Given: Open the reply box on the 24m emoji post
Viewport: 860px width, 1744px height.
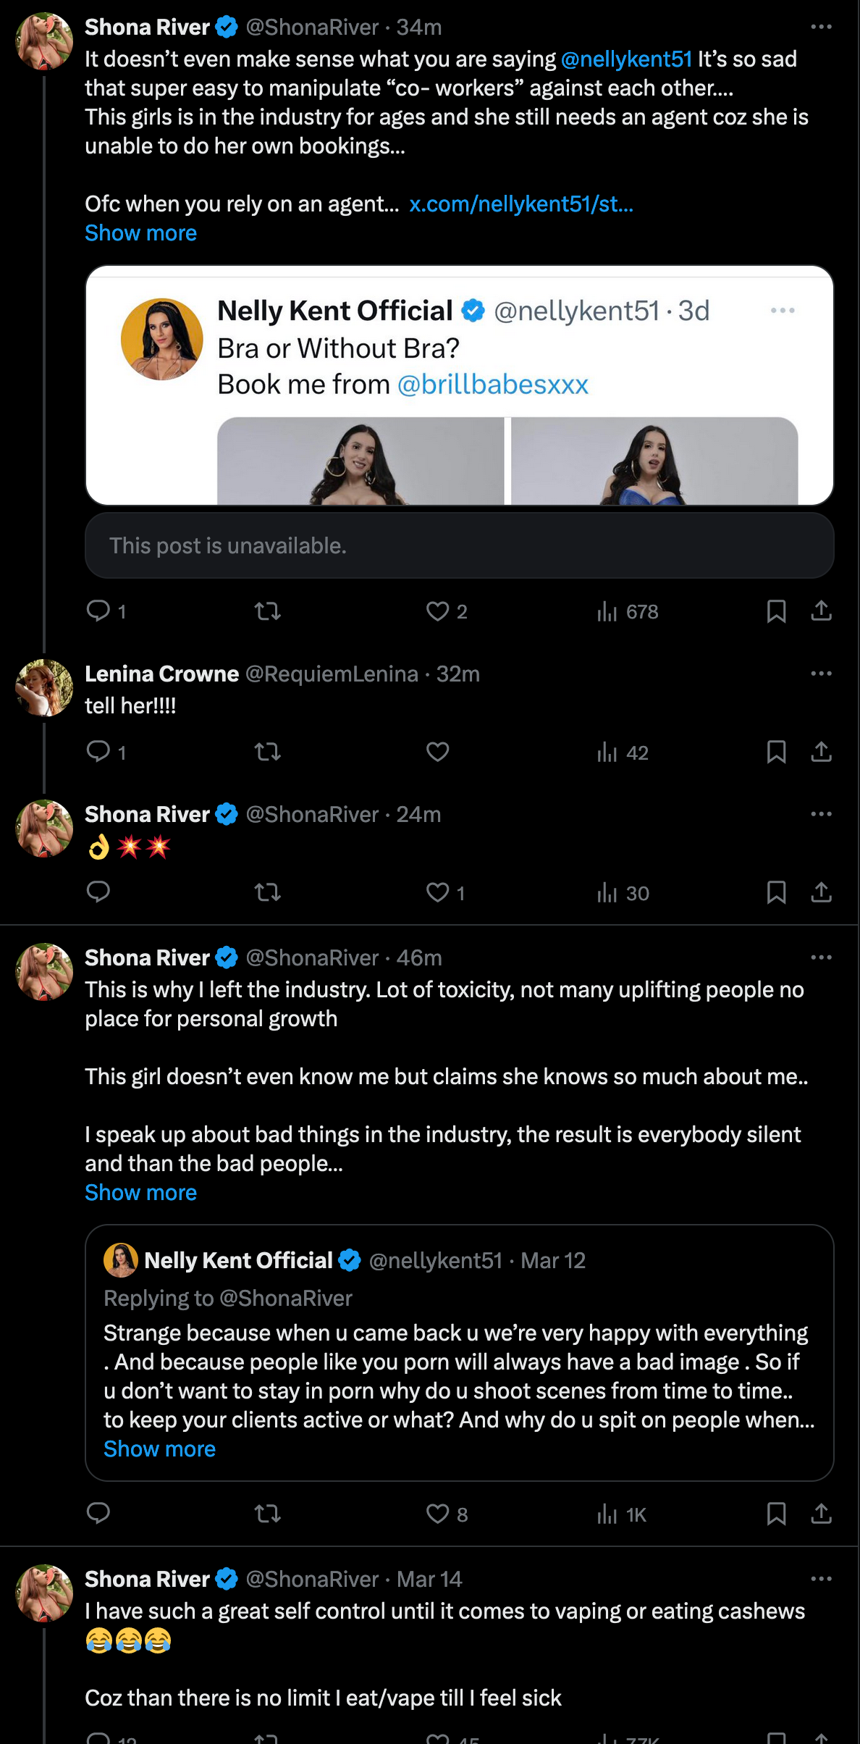Looking at the screenshot, I should (98, 892).
